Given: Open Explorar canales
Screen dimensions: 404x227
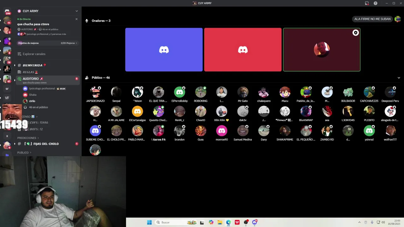Looking at the screenshot, I should (x=47, y=54).
